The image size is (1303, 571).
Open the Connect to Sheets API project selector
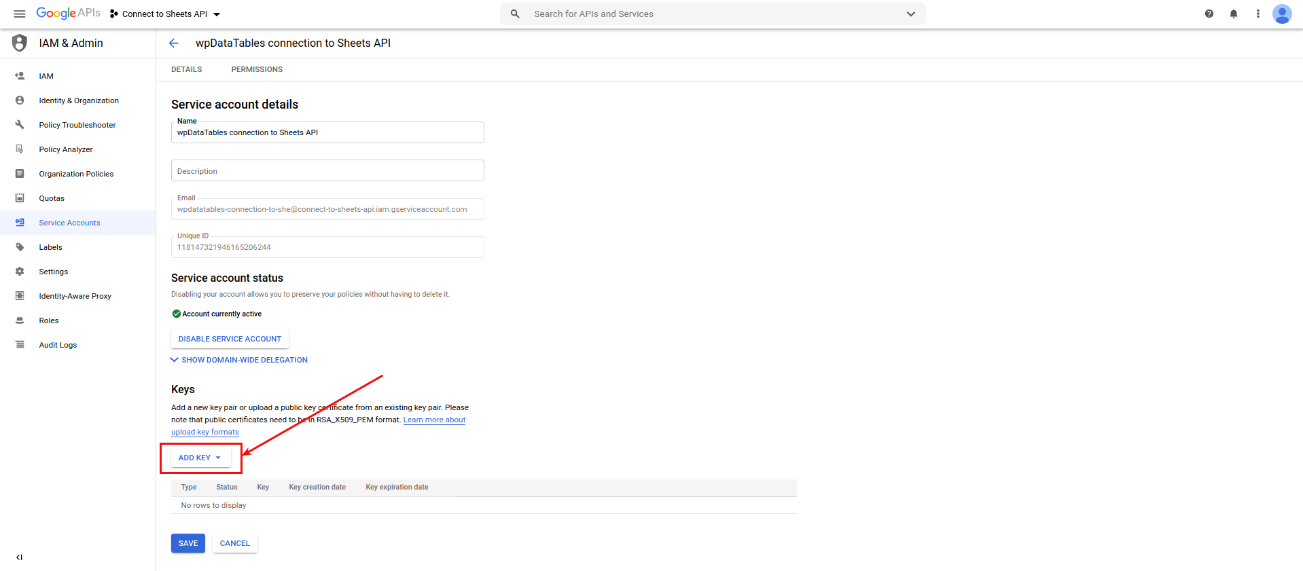(165, 14)
